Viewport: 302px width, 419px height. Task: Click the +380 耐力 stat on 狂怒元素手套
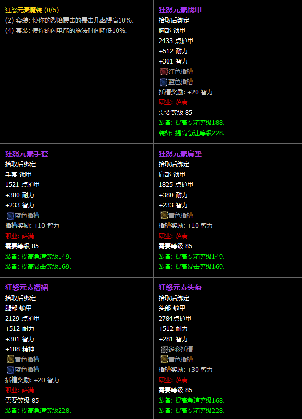(20, 195)
